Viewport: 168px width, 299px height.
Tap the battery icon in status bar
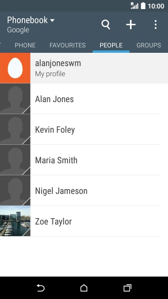point(143,6)
